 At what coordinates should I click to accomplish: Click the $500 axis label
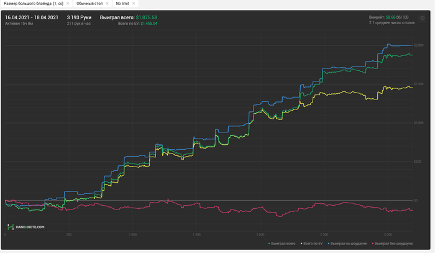[x=417, y=162]
